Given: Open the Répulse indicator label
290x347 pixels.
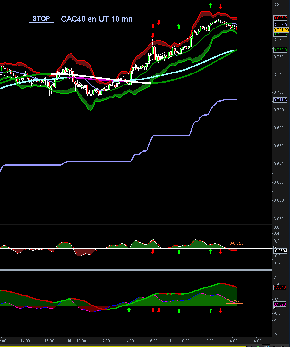Looking at the screenshot, I should click(235, 301).
